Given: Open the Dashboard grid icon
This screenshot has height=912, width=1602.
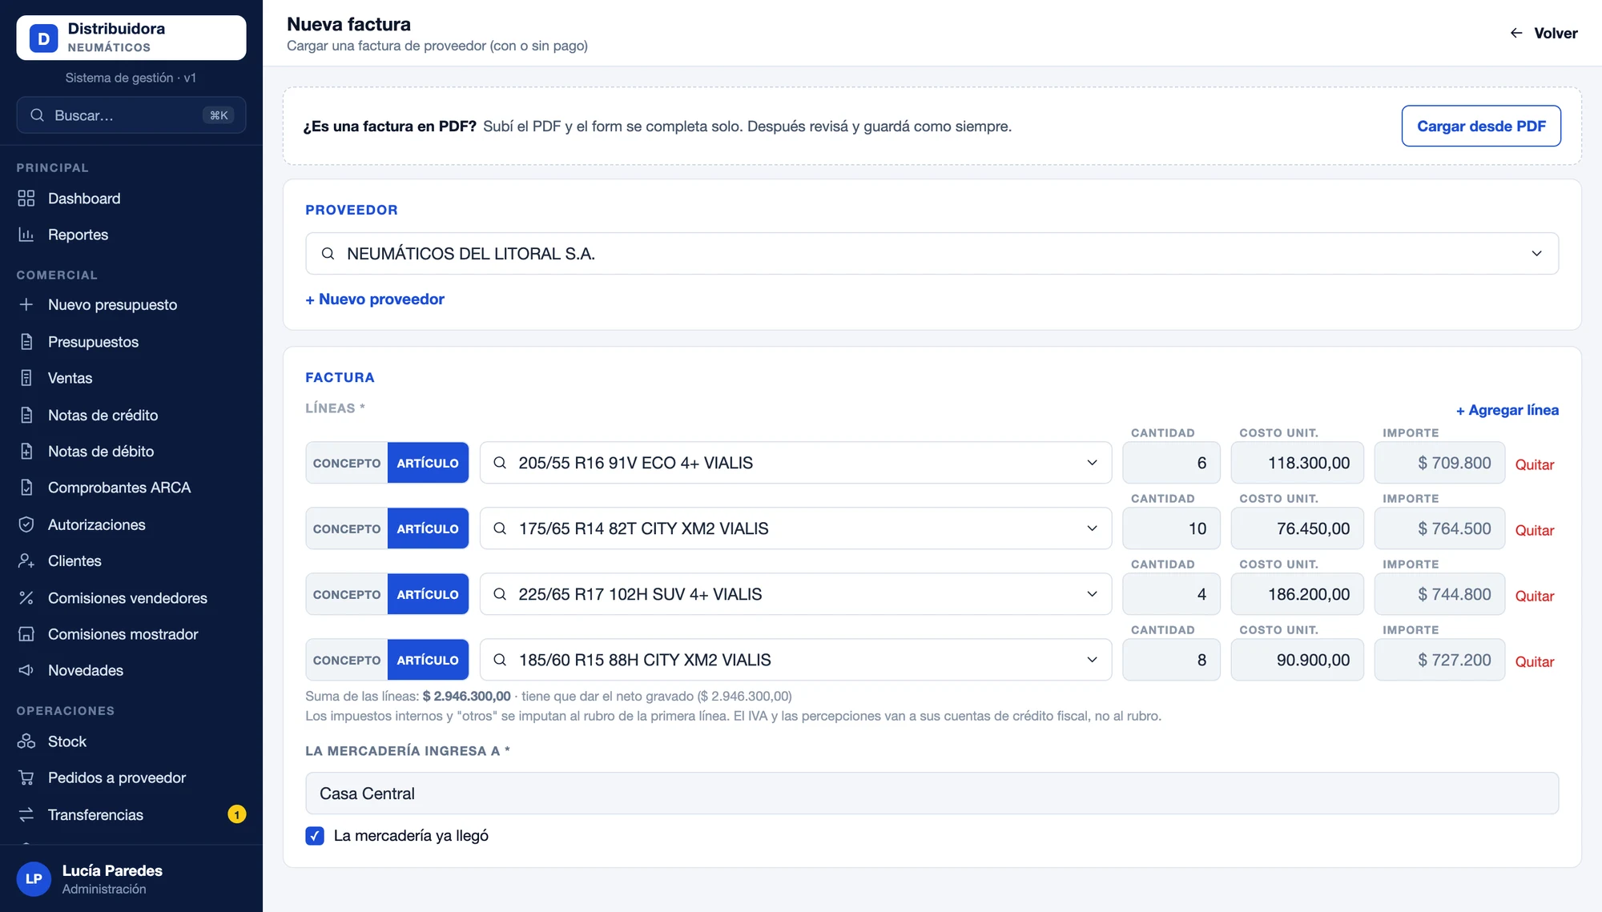Looking at the screenshot, I should (x=26, y=199).
